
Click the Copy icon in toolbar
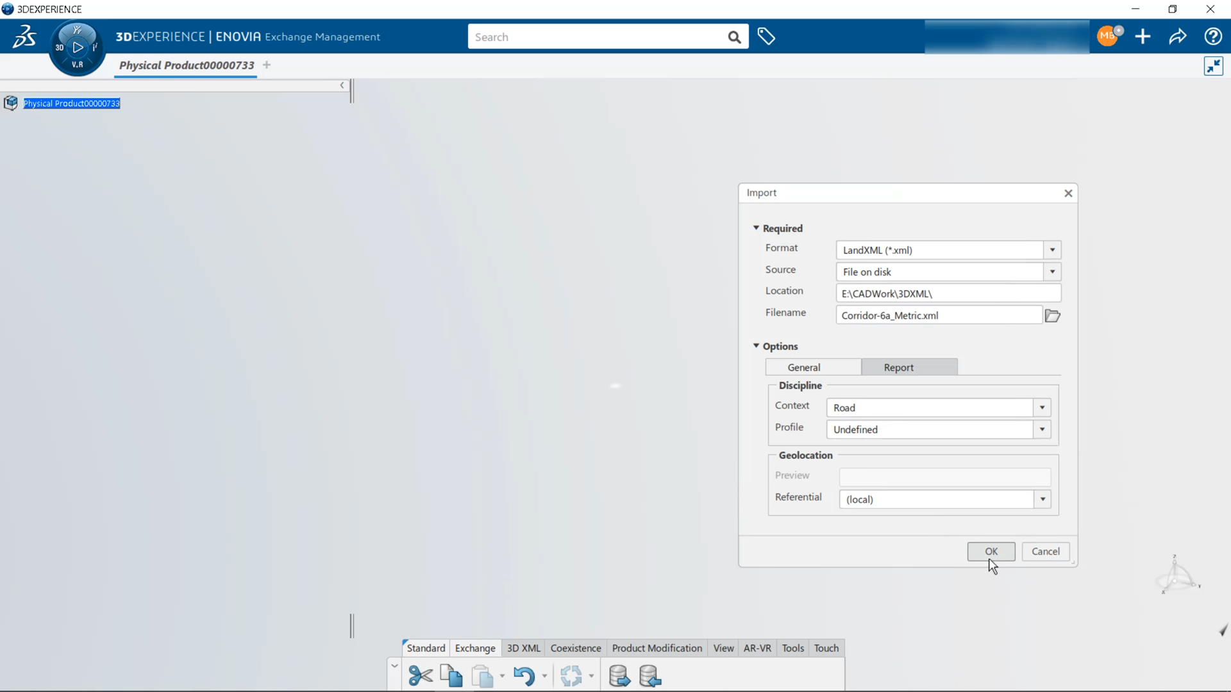pos(451,675)
